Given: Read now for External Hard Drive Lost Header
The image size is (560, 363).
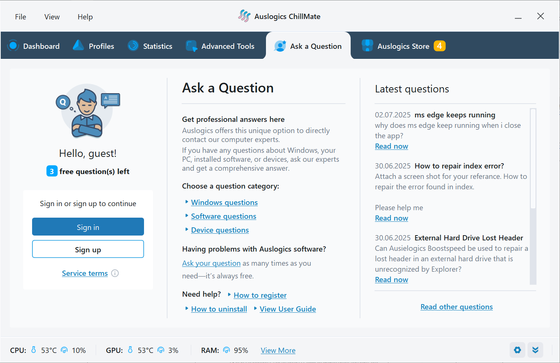Looking at the screenshot, I should [391, 280].
